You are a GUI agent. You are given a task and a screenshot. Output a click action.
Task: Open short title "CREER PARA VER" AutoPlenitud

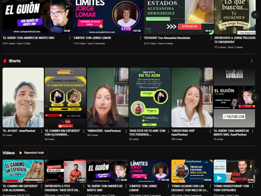click(x=183, y=133)
